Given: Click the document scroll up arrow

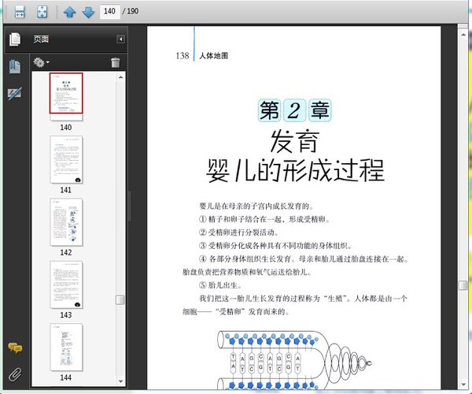Looking at the screenshot, I should (463, 35).
